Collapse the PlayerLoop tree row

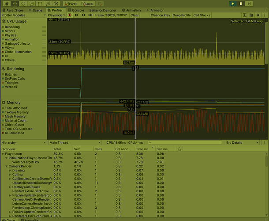click(x=2, y=154)
